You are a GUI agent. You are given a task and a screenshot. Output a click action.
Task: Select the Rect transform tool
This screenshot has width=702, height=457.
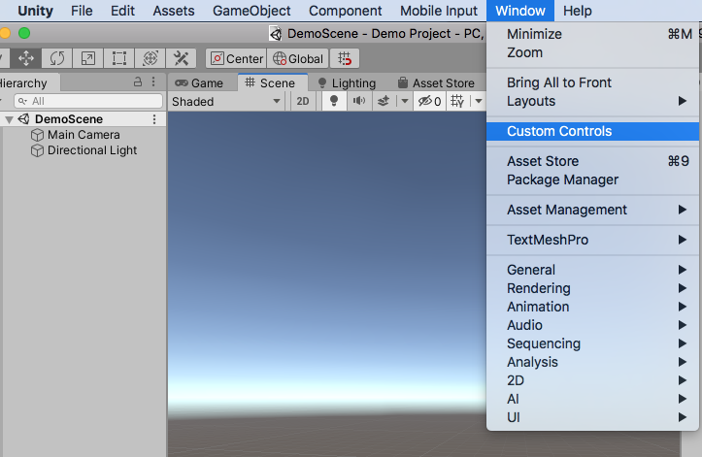click(118, 58)
